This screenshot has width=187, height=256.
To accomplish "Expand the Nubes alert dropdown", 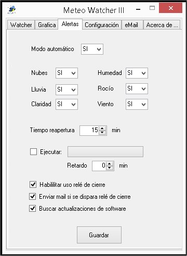I will [66, 73].
